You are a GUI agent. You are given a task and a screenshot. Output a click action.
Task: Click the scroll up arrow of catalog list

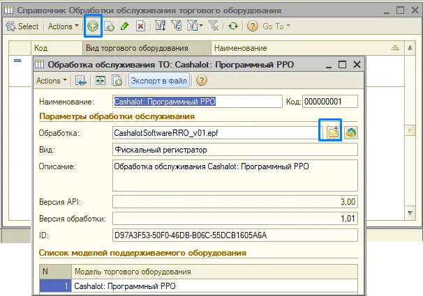[x=410, y=48]
